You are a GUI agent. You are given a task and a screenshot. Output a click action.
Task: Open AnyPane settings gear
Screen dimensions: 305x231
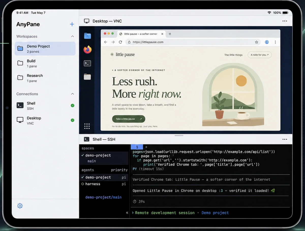pyautogui.click(x=20, y=206)
